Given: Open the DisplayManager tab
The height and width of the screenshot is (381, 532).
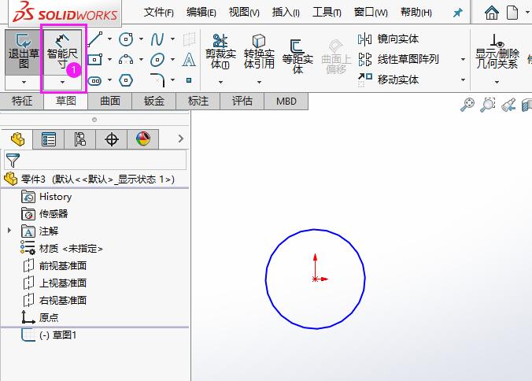Looking at the screenshot, I should coord(143,139).
